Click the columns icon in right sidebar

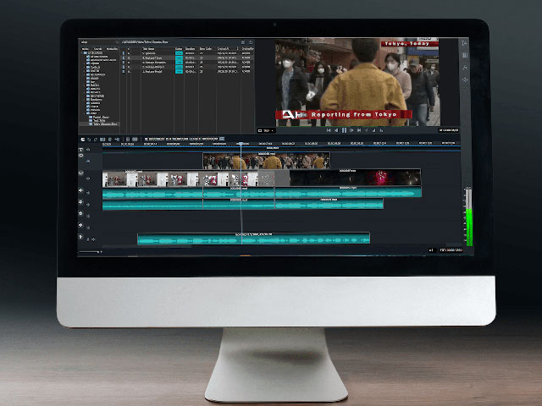pos(465,55)
